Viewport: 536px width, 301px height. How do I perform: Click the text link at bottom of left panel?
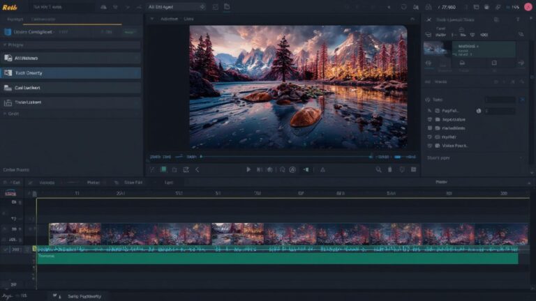(16, 169)
